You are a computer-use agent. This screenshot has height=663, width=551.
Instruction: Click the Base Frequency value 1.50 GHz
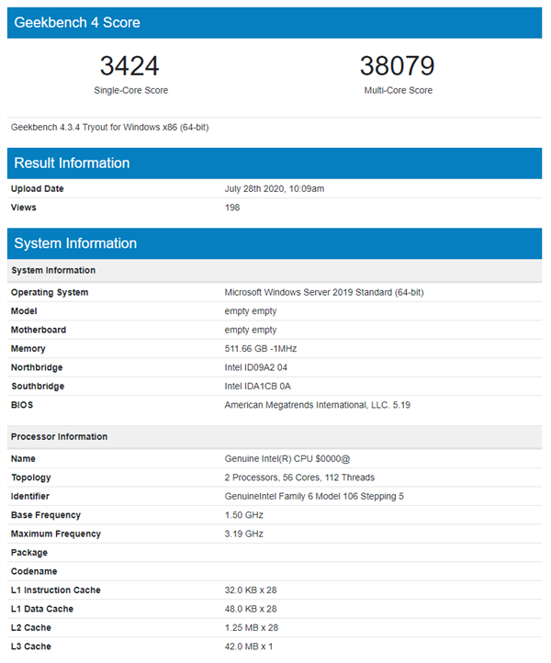[x=244, y=515]
